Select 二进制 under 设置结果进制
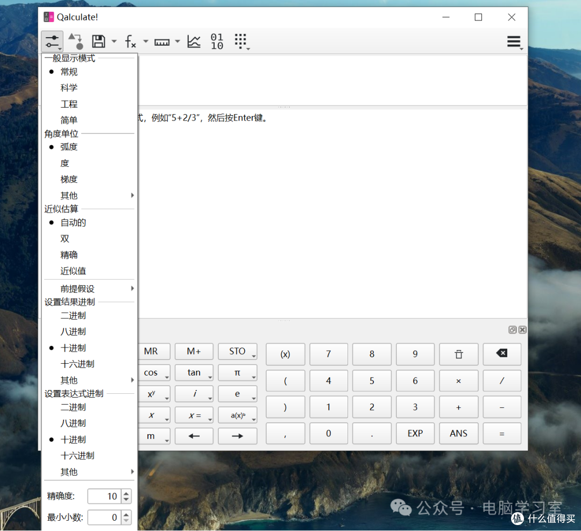This screenshot has width=581, height=531. pyautogui.click(x=89, y=316)
